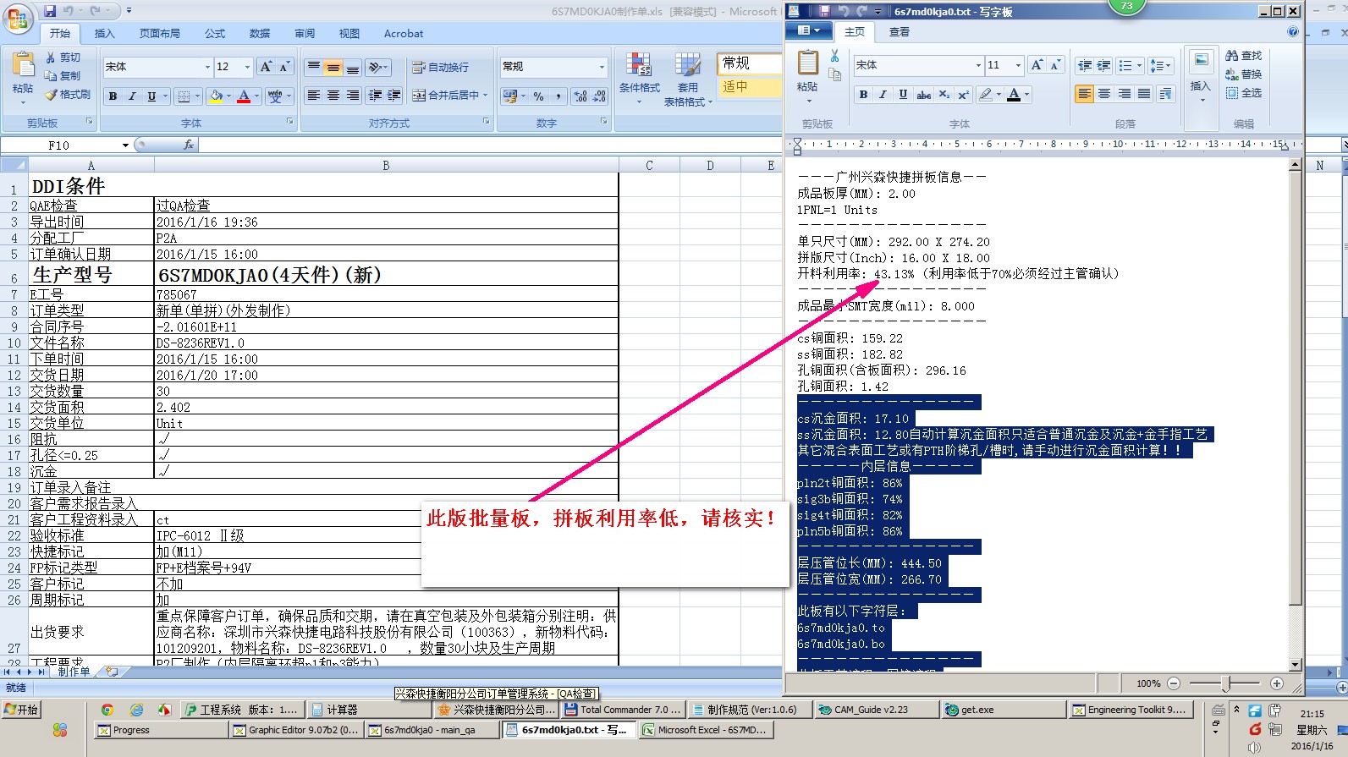
Task: Click Select All (全选) in WordPad
Action: 1243,93
